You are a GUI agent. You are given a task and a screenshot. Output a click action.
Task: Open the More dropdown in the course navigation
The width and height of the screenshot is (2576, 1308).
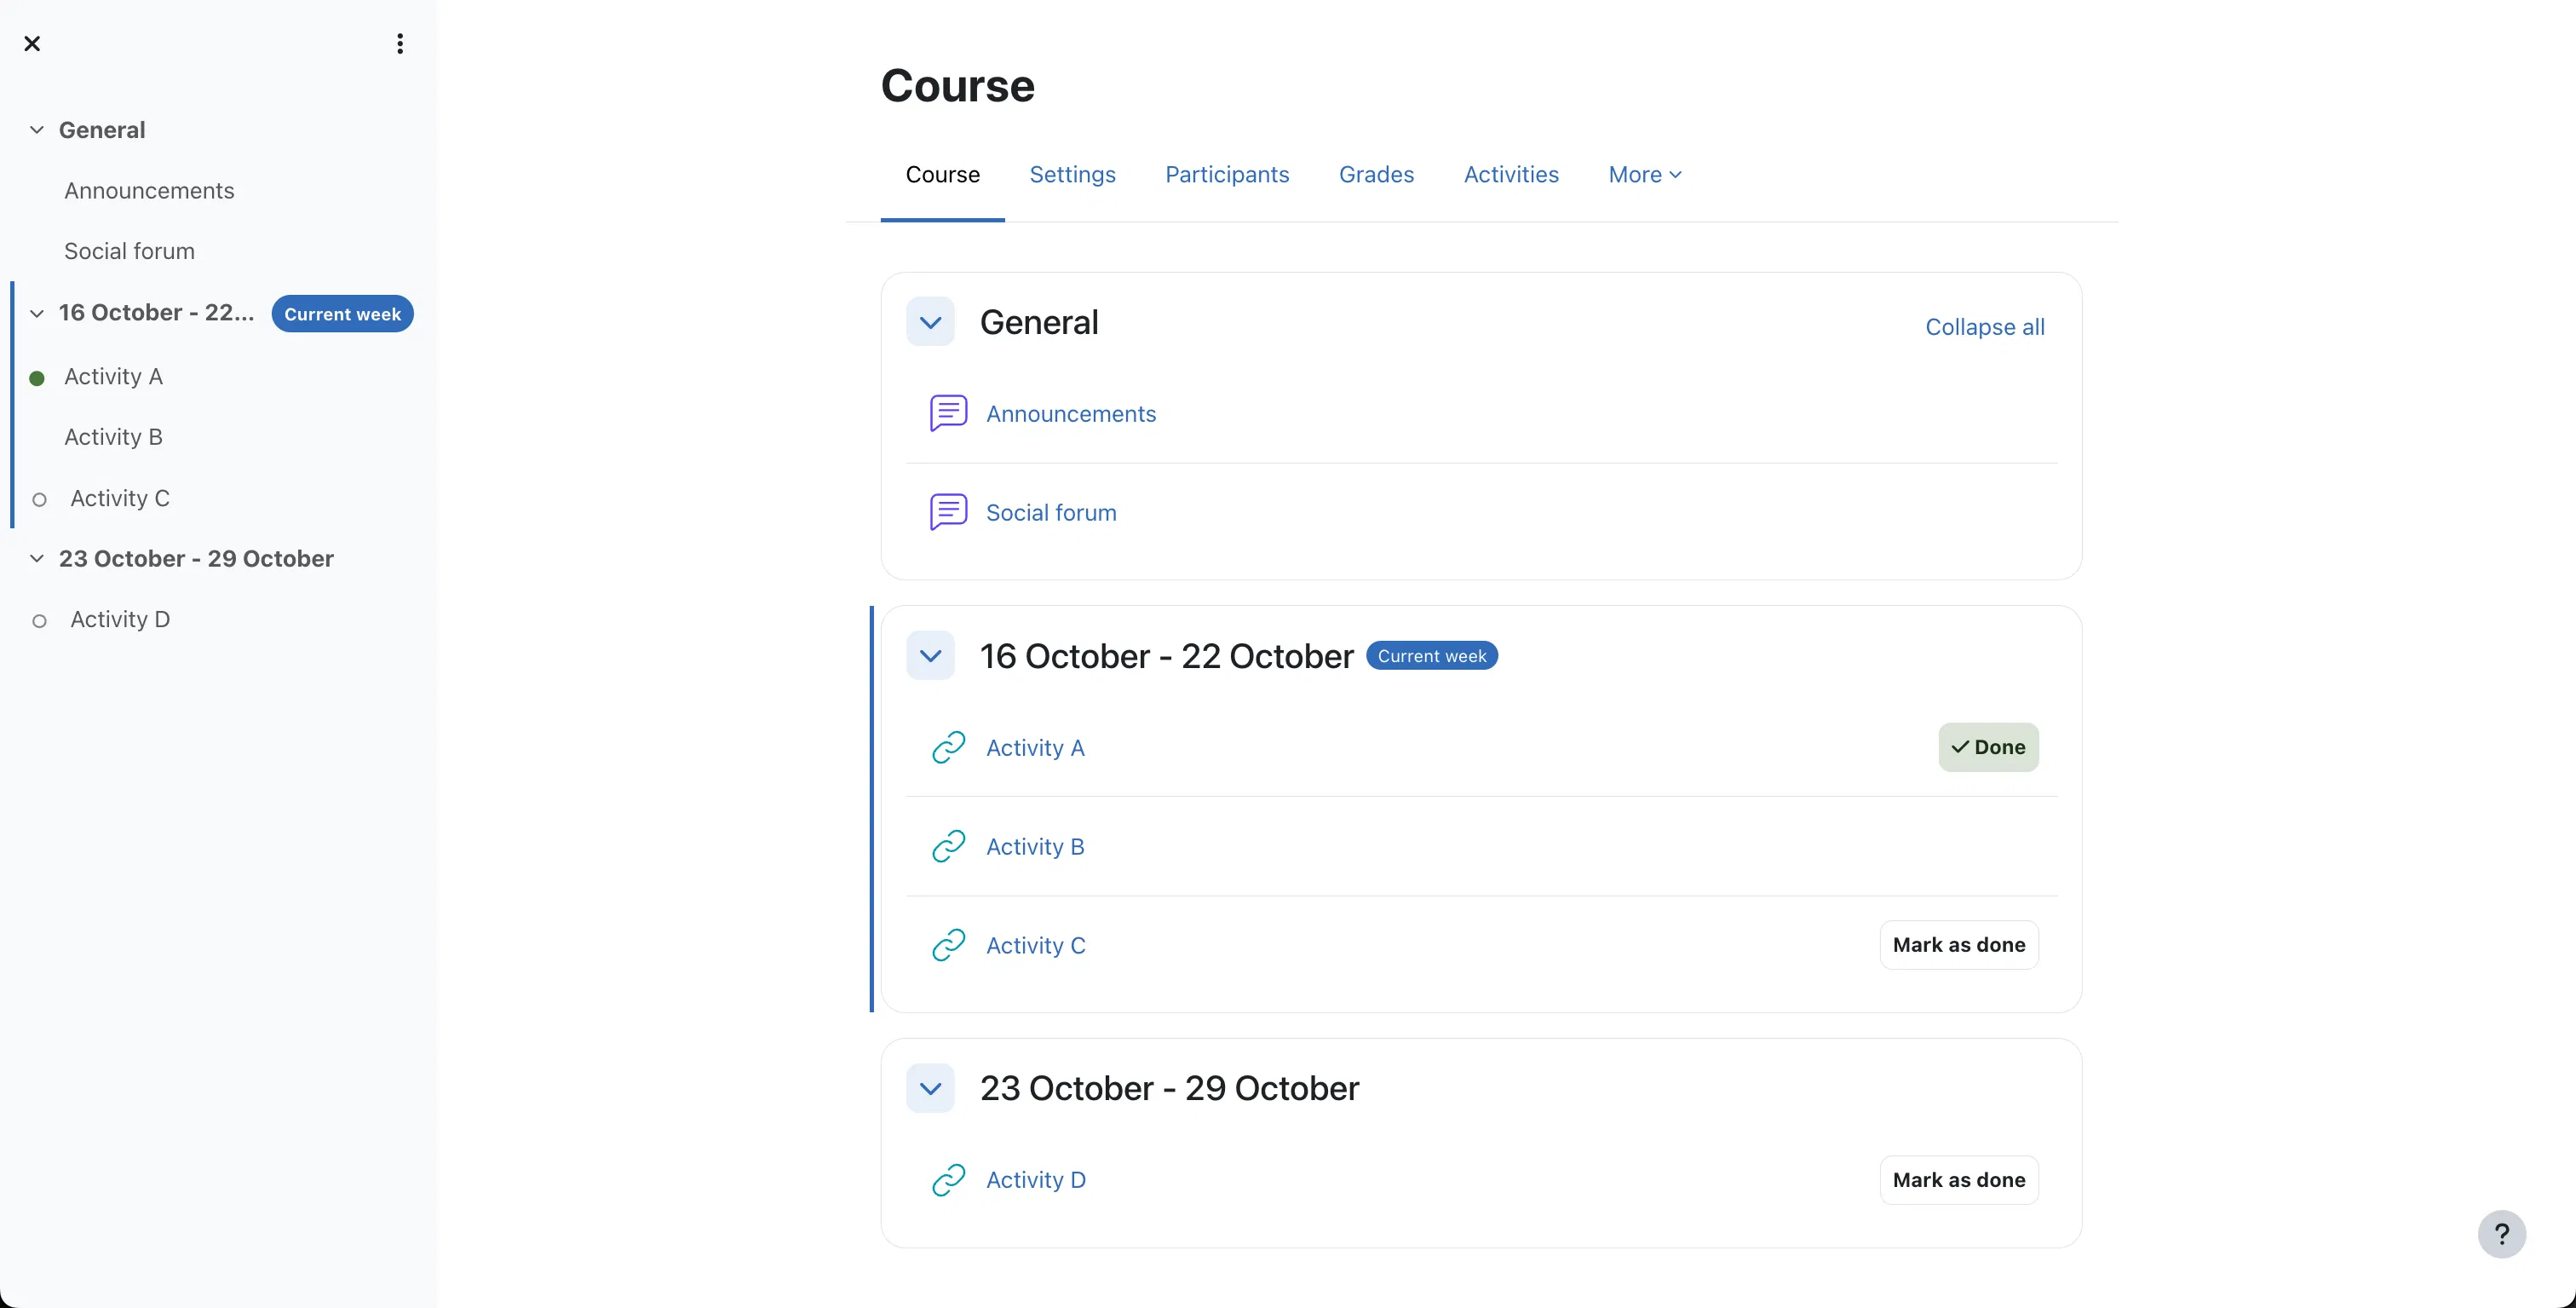1644,174
